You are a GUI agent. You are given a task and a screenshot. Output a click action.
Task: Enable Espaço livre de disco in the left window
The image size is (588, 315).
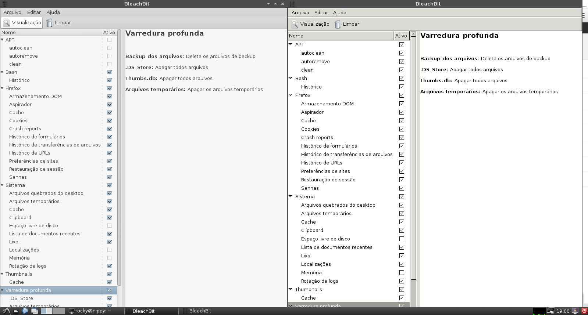point(109,225)
